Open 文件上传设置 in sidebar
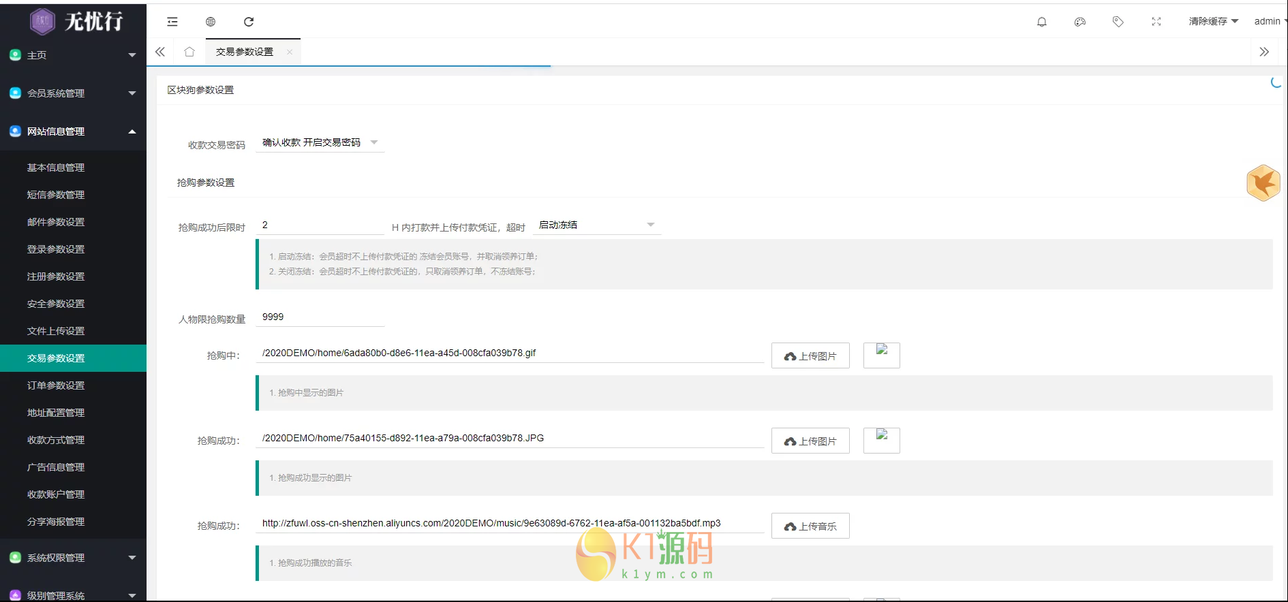Screen dimensions: 1288x602 click(73, 331)
